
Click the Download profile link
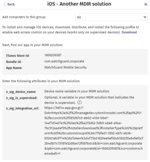tap(129, 32)
